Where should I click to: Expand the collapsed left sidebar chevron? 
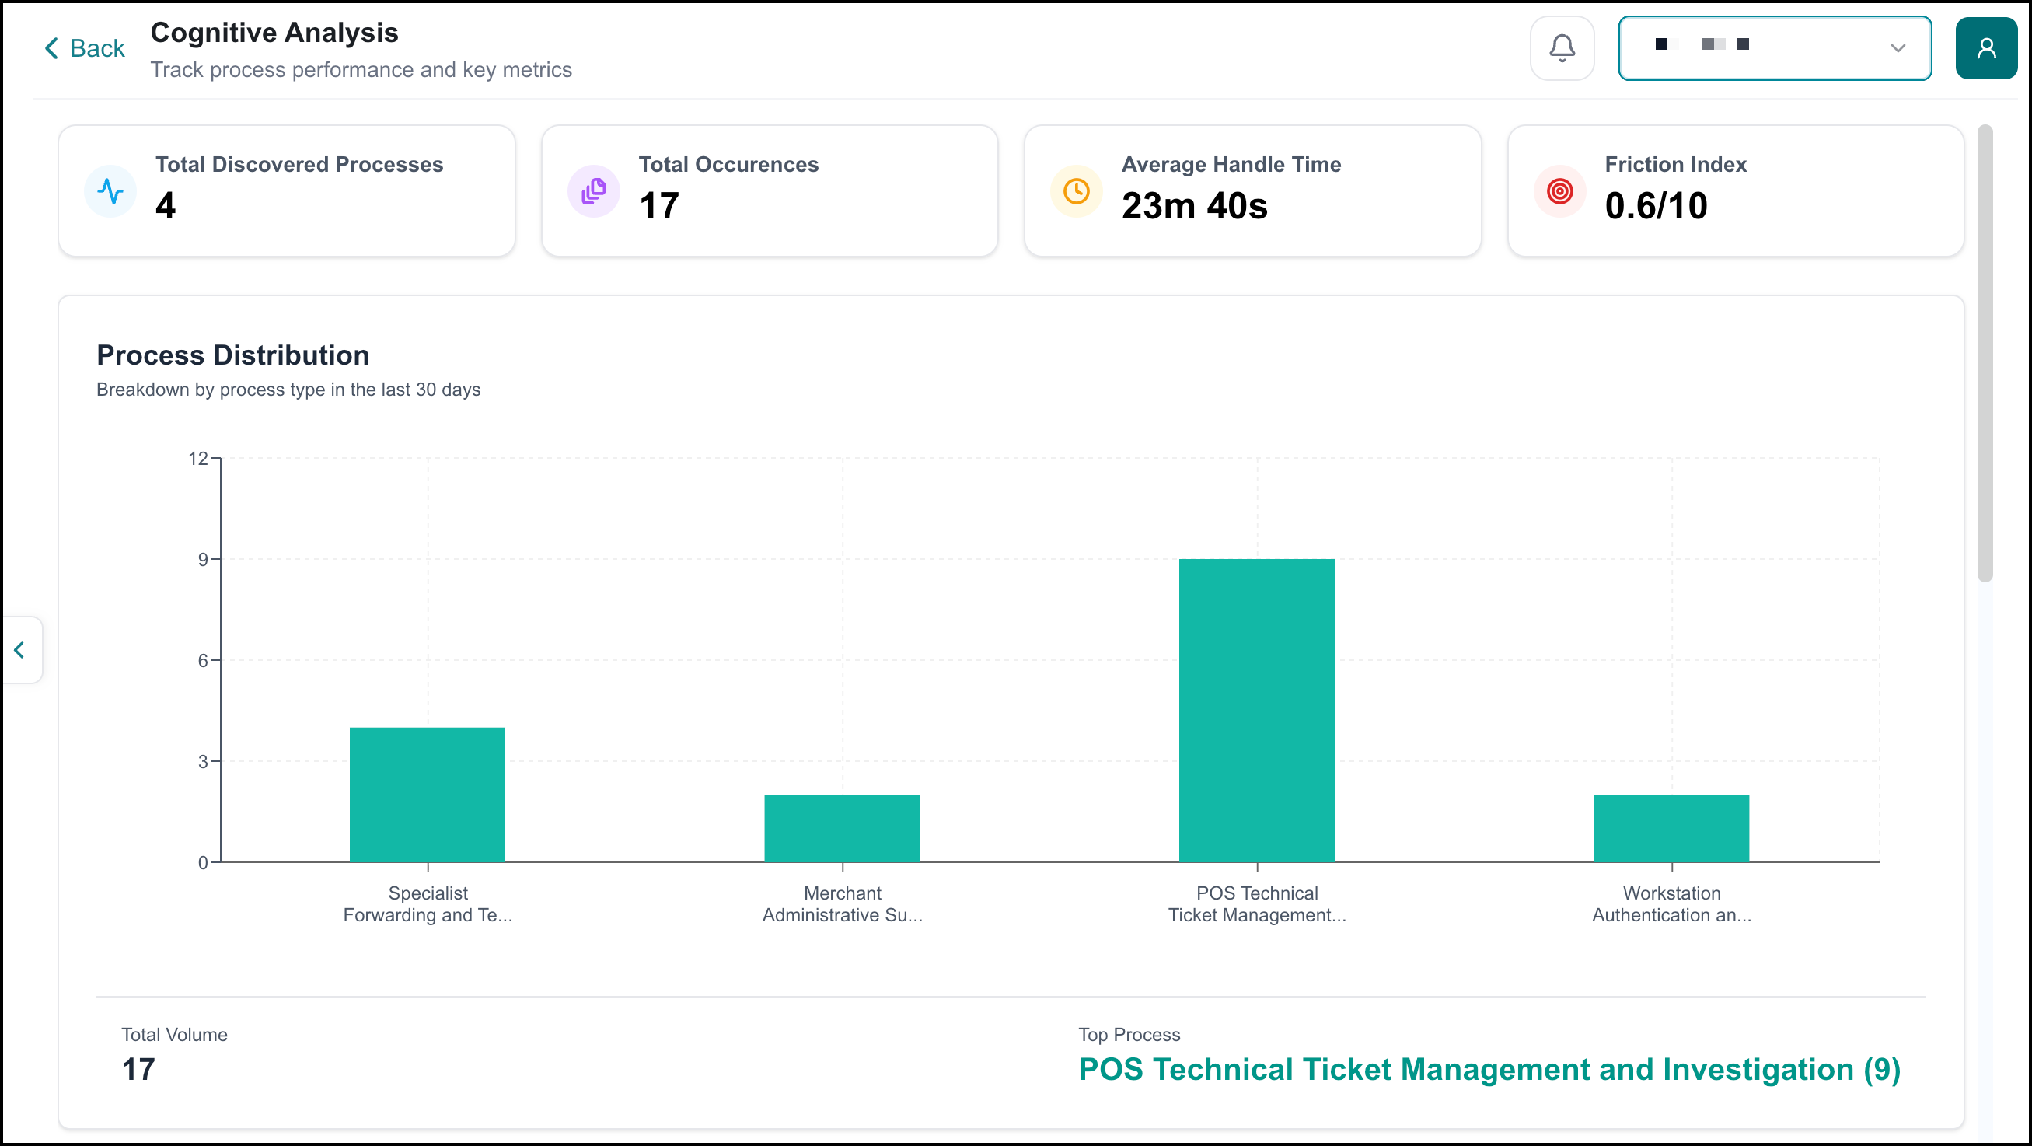point(20,650)
